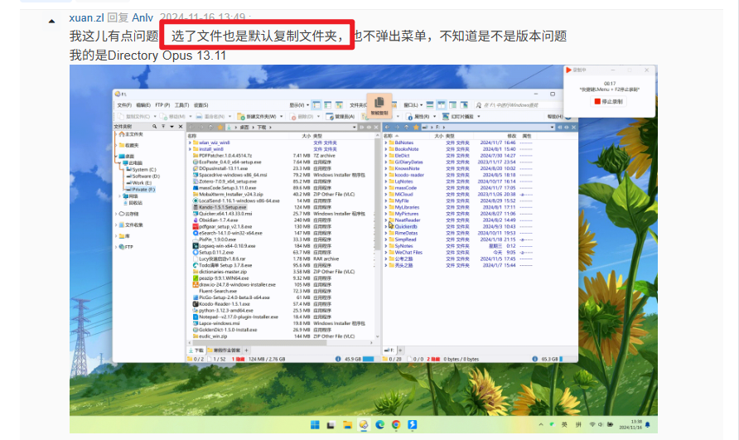Click the filter icon in 文件夹树 header
The width and height of the screenshot is (739, 440).
tap(163, 127)
